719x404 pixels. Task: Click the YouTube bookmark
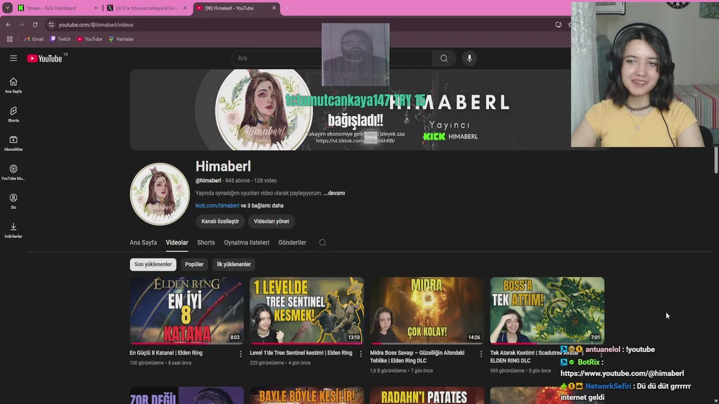tap(89, 39)
